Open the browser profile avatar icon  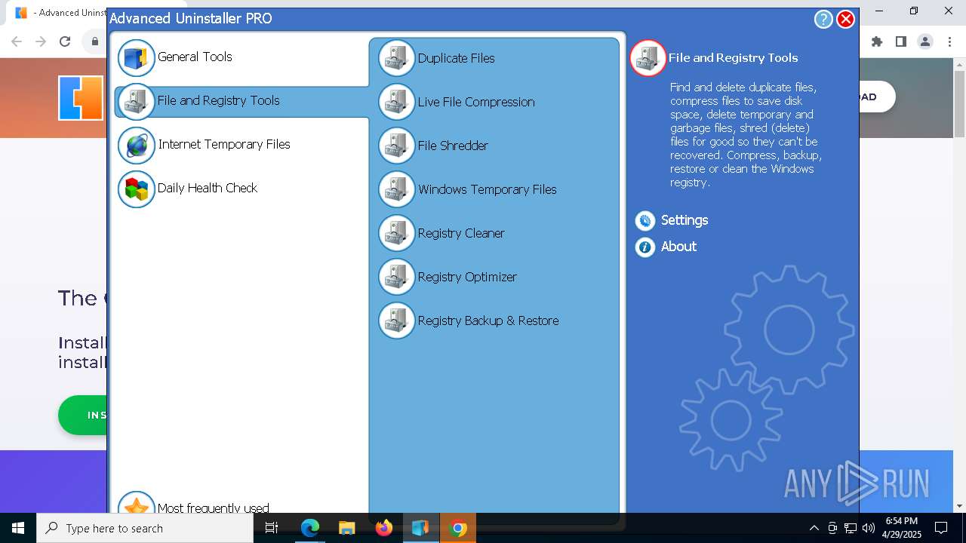point(925,42)
